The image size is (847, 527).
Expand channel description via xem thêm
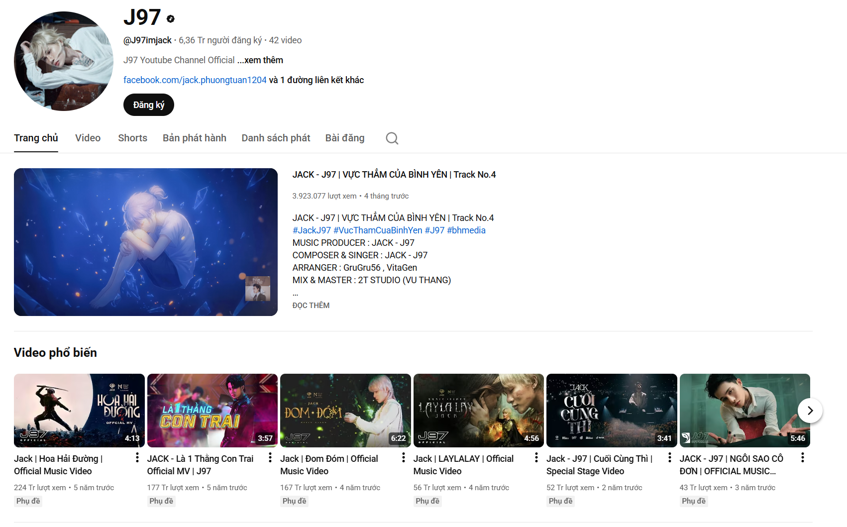click(x=260, y=60)
